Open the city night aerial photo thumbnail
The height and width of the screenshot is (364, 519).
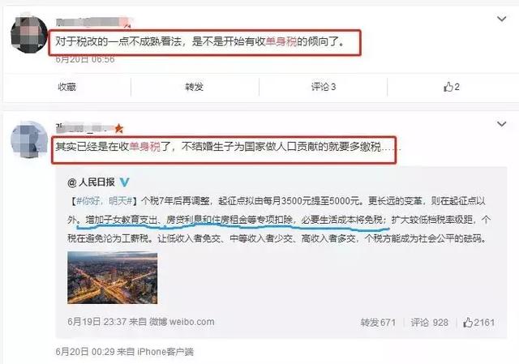pyautogui.click(x=112, y=277)
